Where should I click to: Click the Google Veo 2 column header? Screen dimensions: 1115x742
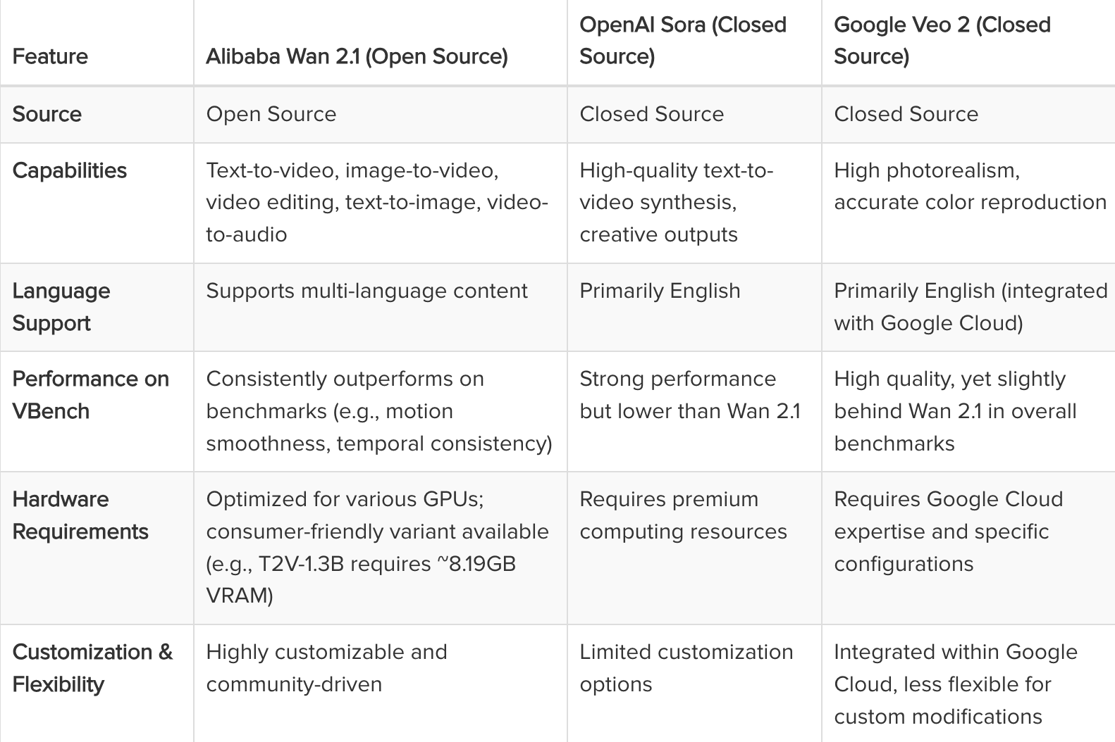[x=942, y=40]
